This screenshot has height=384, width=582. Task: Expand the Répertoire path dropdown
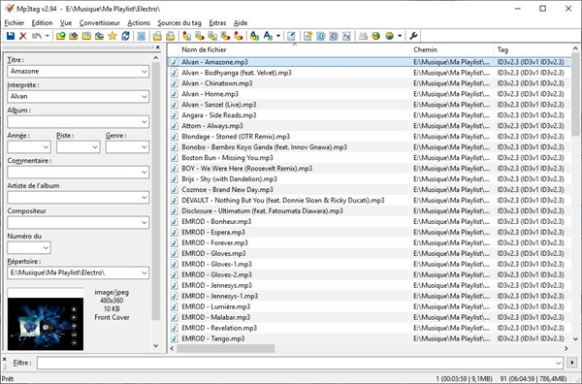coord(145,273)
